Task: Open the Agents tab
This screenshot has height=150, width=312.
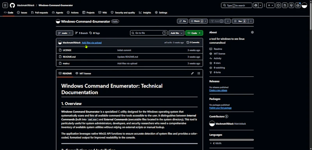Action: (x=57, y=13)
